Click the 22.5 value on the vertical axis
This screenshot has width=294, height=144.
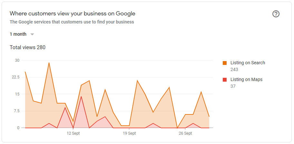click(15, 77)
